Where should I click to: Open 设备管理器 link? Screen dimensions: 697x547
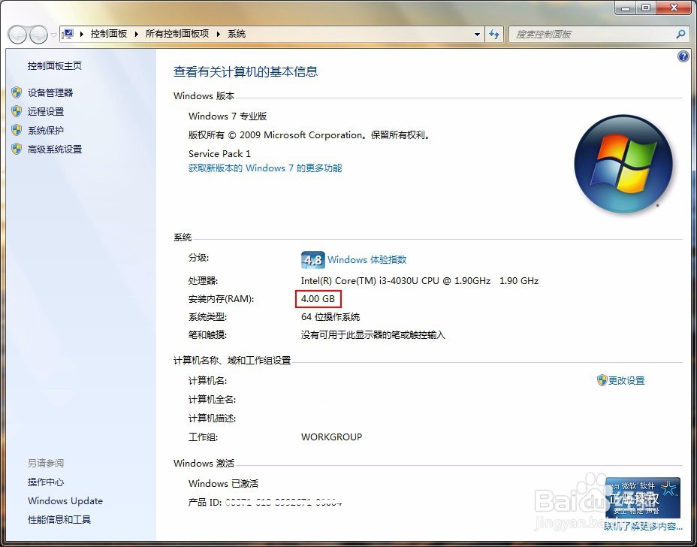pos(50,92)
